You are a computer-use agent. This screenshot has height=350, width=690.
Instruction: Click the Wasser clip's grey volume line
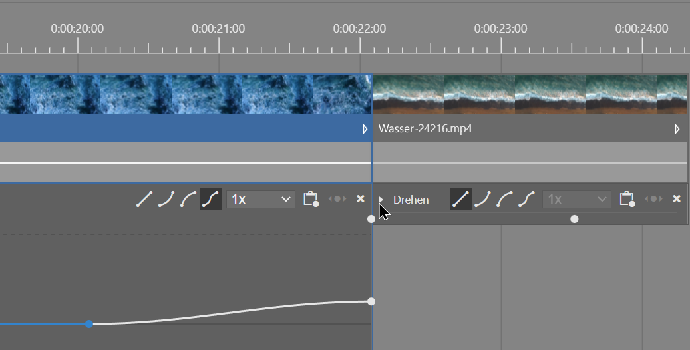pos(530,163)
